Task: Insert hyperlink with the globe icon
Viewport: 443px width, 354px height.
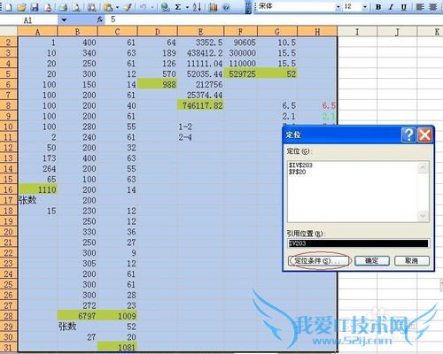Action: tap(165, 7)
